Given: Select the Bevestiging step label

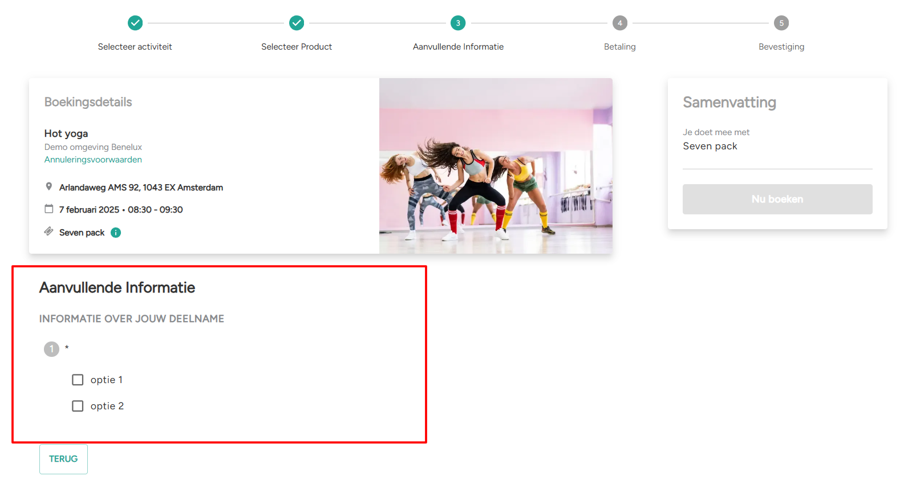Looking at the screenshot, I should [781, 47].
